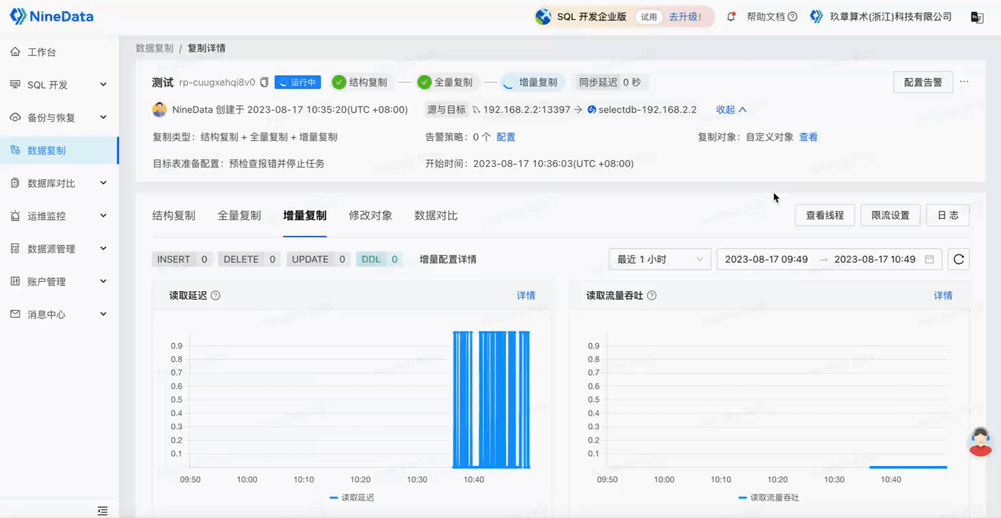Switch to the 结构复制 tab
This screenshot has width=1001, height=518.
[x=174, y=216]
